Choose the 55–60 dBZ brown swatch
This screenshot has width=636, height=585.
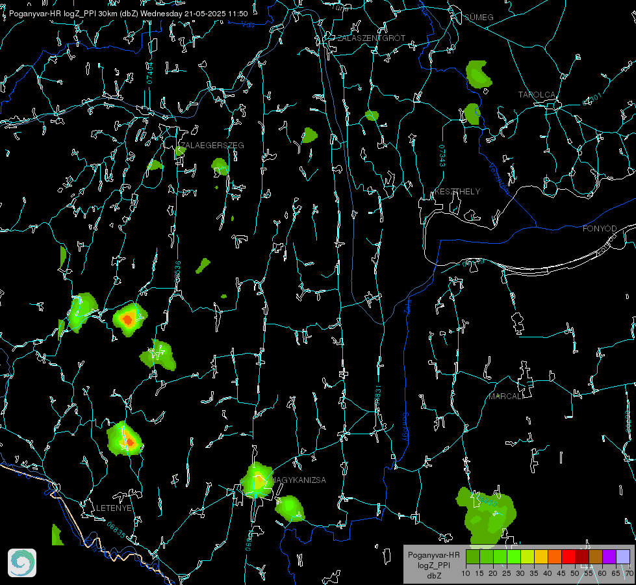pyautogui.click(x=596, y=556)
